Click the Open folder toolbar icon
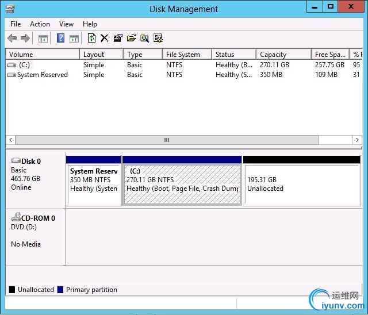Screen dimensions: 368x315 [131, 38]
